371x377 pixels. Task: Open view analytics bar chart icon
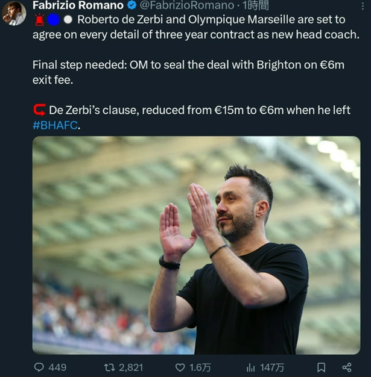[x=251, y=367]
